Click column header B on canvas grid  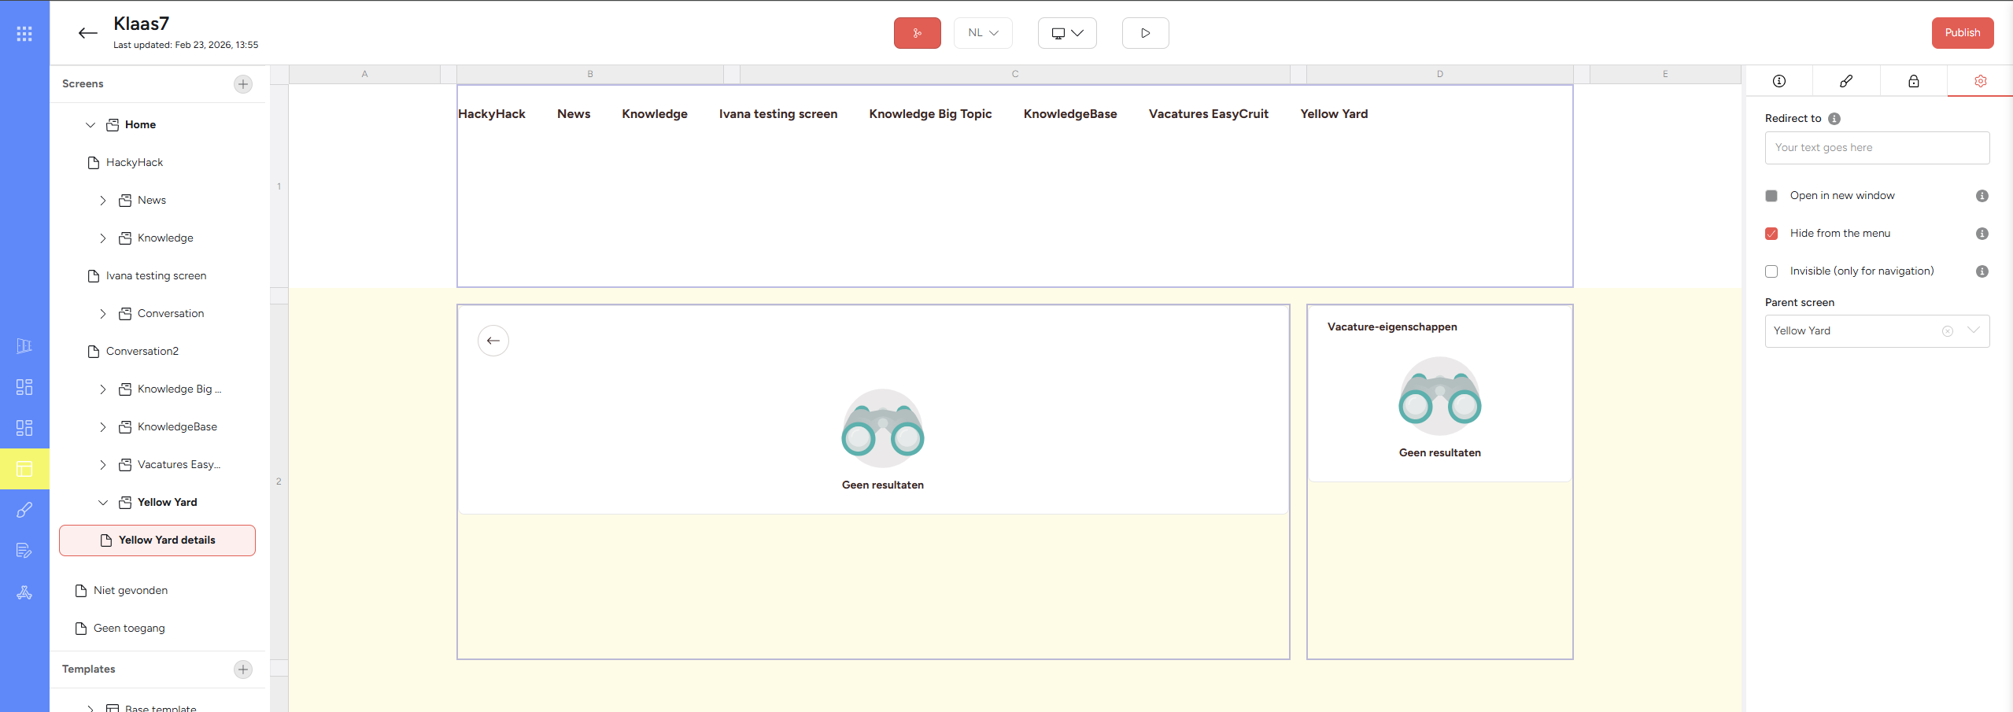590,74
